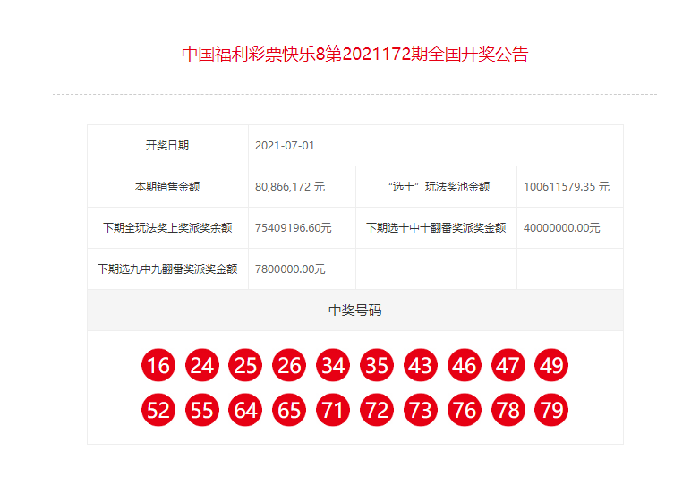Click the red ball number 52

(x=158, y=410)
